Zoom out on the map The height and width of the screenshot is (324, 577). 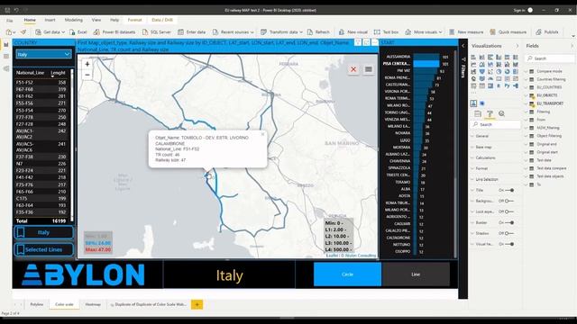click(x=87, y=75)
